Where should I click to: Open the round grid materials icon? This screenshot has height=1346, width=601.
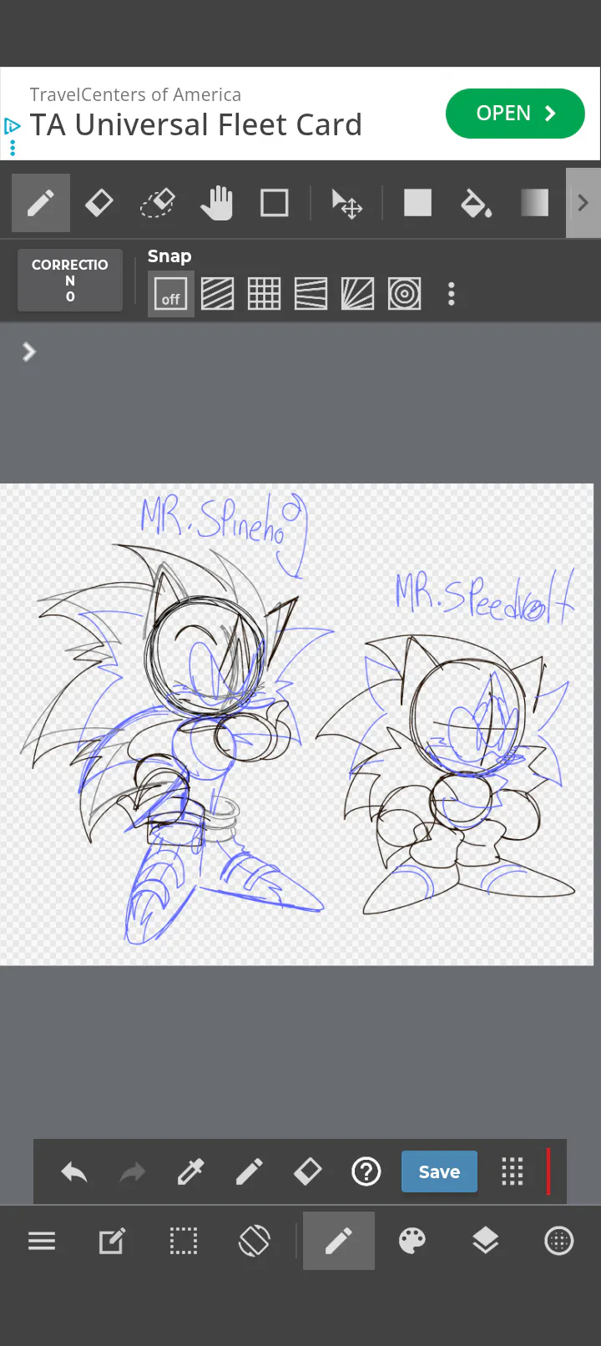coord(558,1242)
